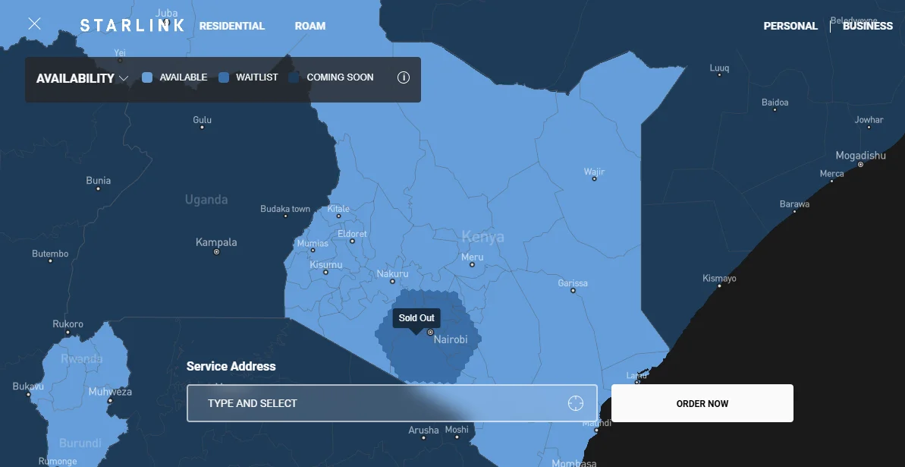Click the Available legend color swatch
The image size is (905, 467).
pyautogui.click(x=147, y=77)
